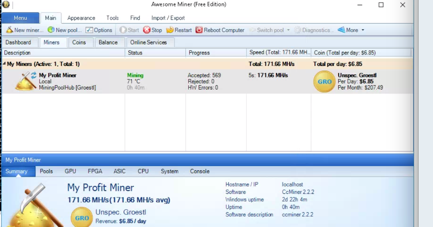Sort by Status column header

pos(155,53)
